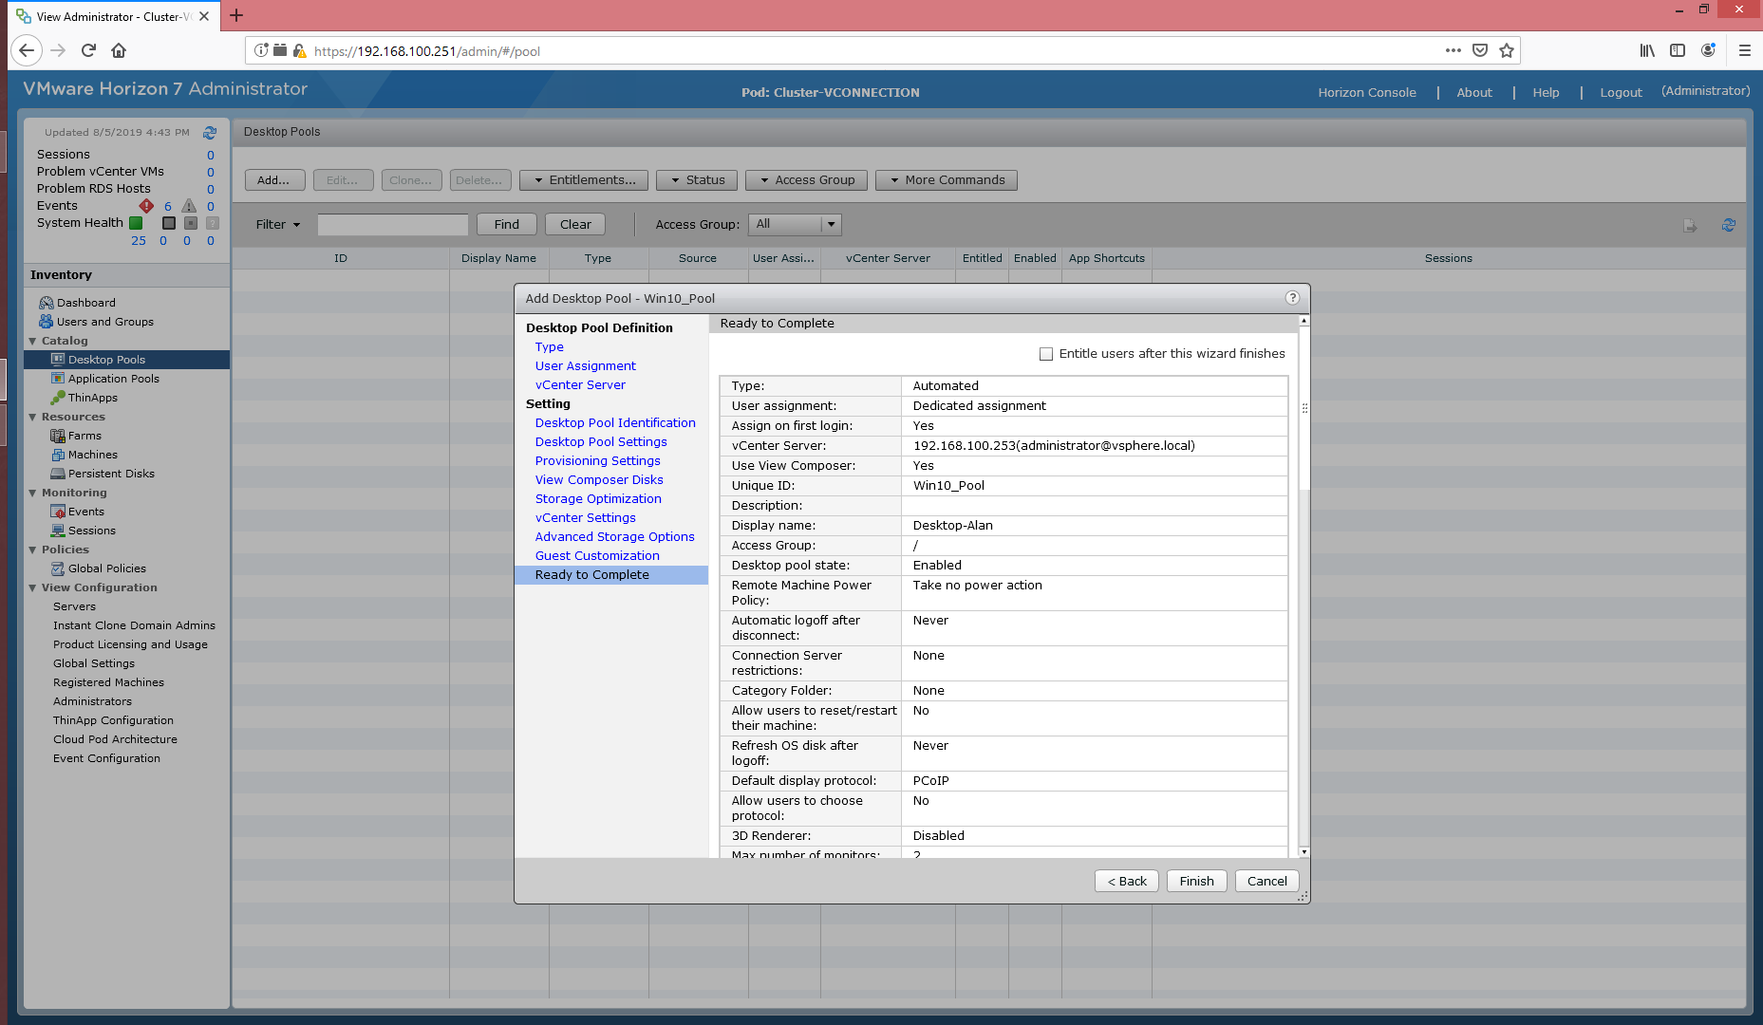The image size is (1763, 1025).
Task: Click the refresh icon beside Updated timestamp
Action: point(210,133)
